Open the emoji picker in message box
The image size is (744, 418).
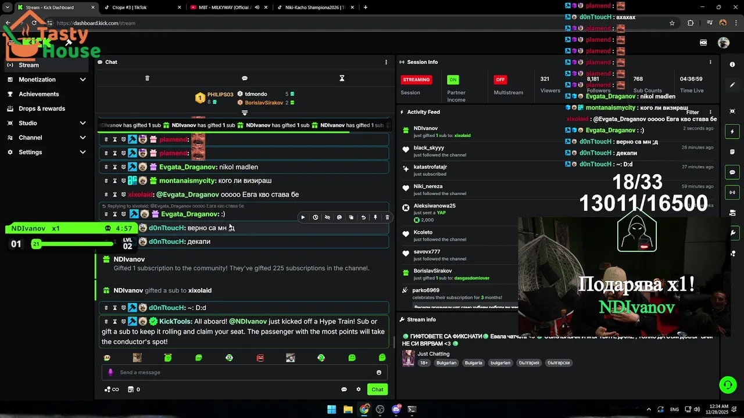tap(379, 373)
